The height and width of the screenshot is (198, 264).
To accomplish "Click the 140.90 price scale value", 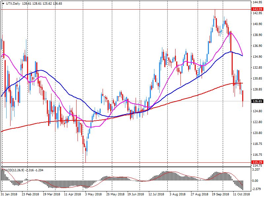I will (x=257, y=24).
